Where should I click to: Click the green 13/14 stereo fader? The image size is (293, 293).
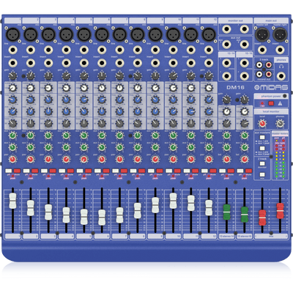click(226, 212)
